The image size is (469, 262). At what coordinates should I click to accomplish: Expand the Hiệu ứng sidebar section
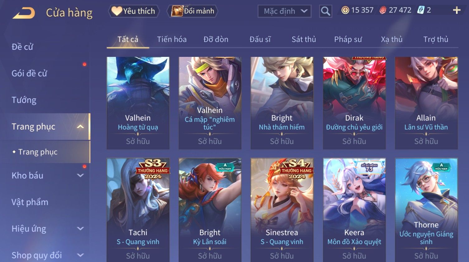coord(80,228)
